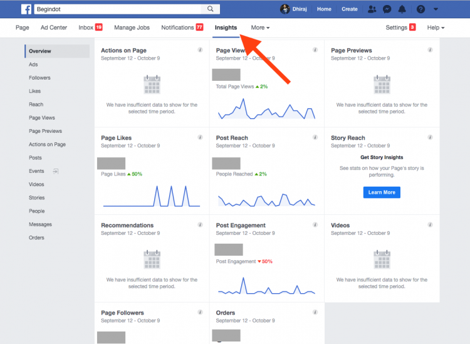The height and width of the screenshot is (344, 470).
Task: Click info icon on Page Previews card
Action: (x=430, y=50)
